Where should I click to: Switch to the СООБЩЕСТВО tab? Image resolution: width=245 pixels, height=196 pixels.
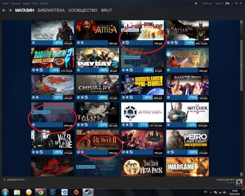click(83, 10)
